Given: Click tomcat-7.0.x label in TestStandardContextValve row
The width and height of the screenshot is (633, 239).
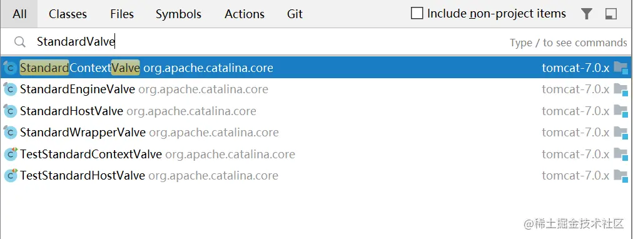Looking at the screenshot, I should tap(575, 154).
